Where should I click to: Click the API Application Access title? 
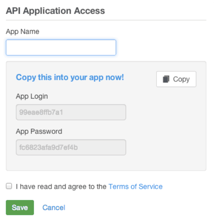point(55,11)
